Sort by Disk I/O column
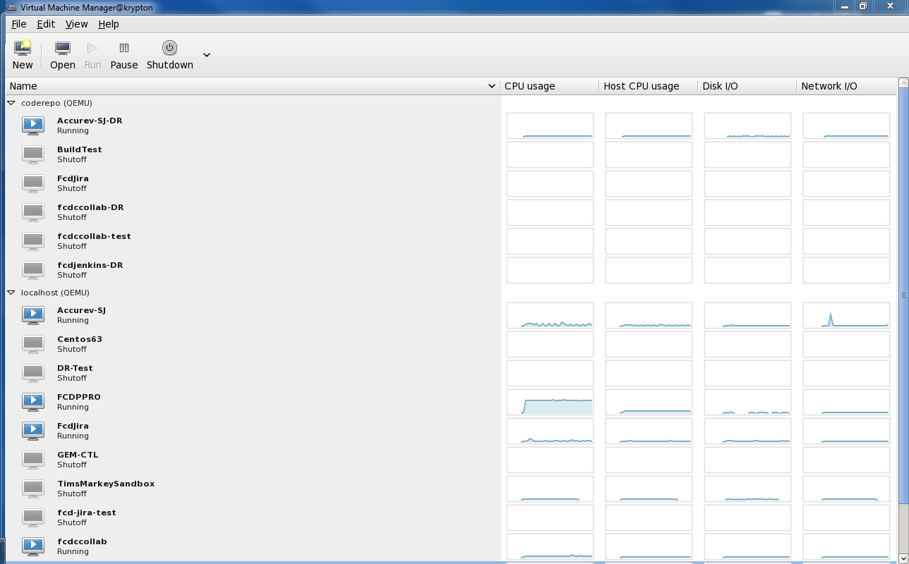Screen dimensions: 909x564 [747, 86]
